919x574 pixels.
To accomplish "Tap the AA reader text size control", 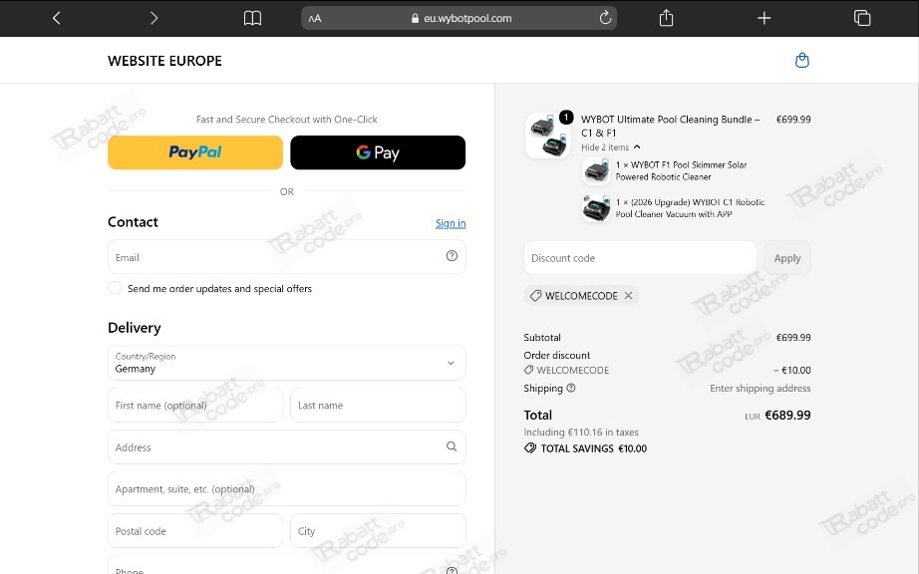I will 315,18.
